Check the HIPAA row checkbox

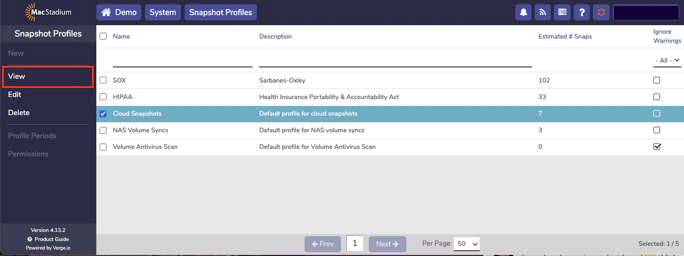103,97
